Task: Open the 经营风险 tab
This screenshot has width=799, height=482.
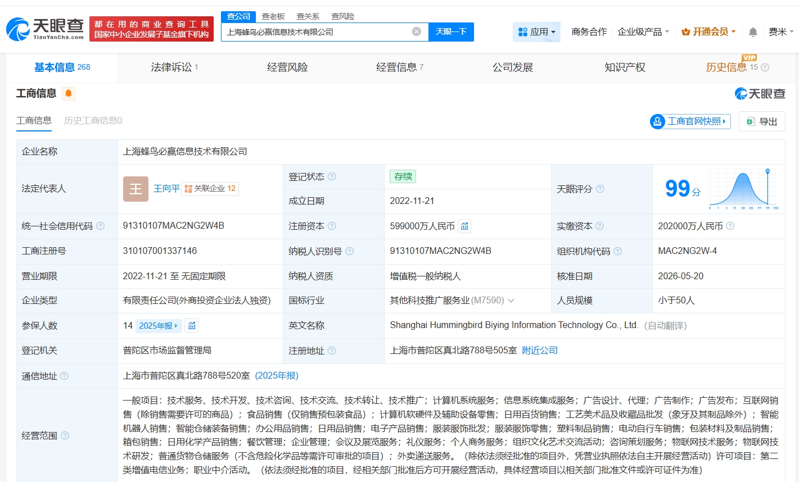Action: 287,67
